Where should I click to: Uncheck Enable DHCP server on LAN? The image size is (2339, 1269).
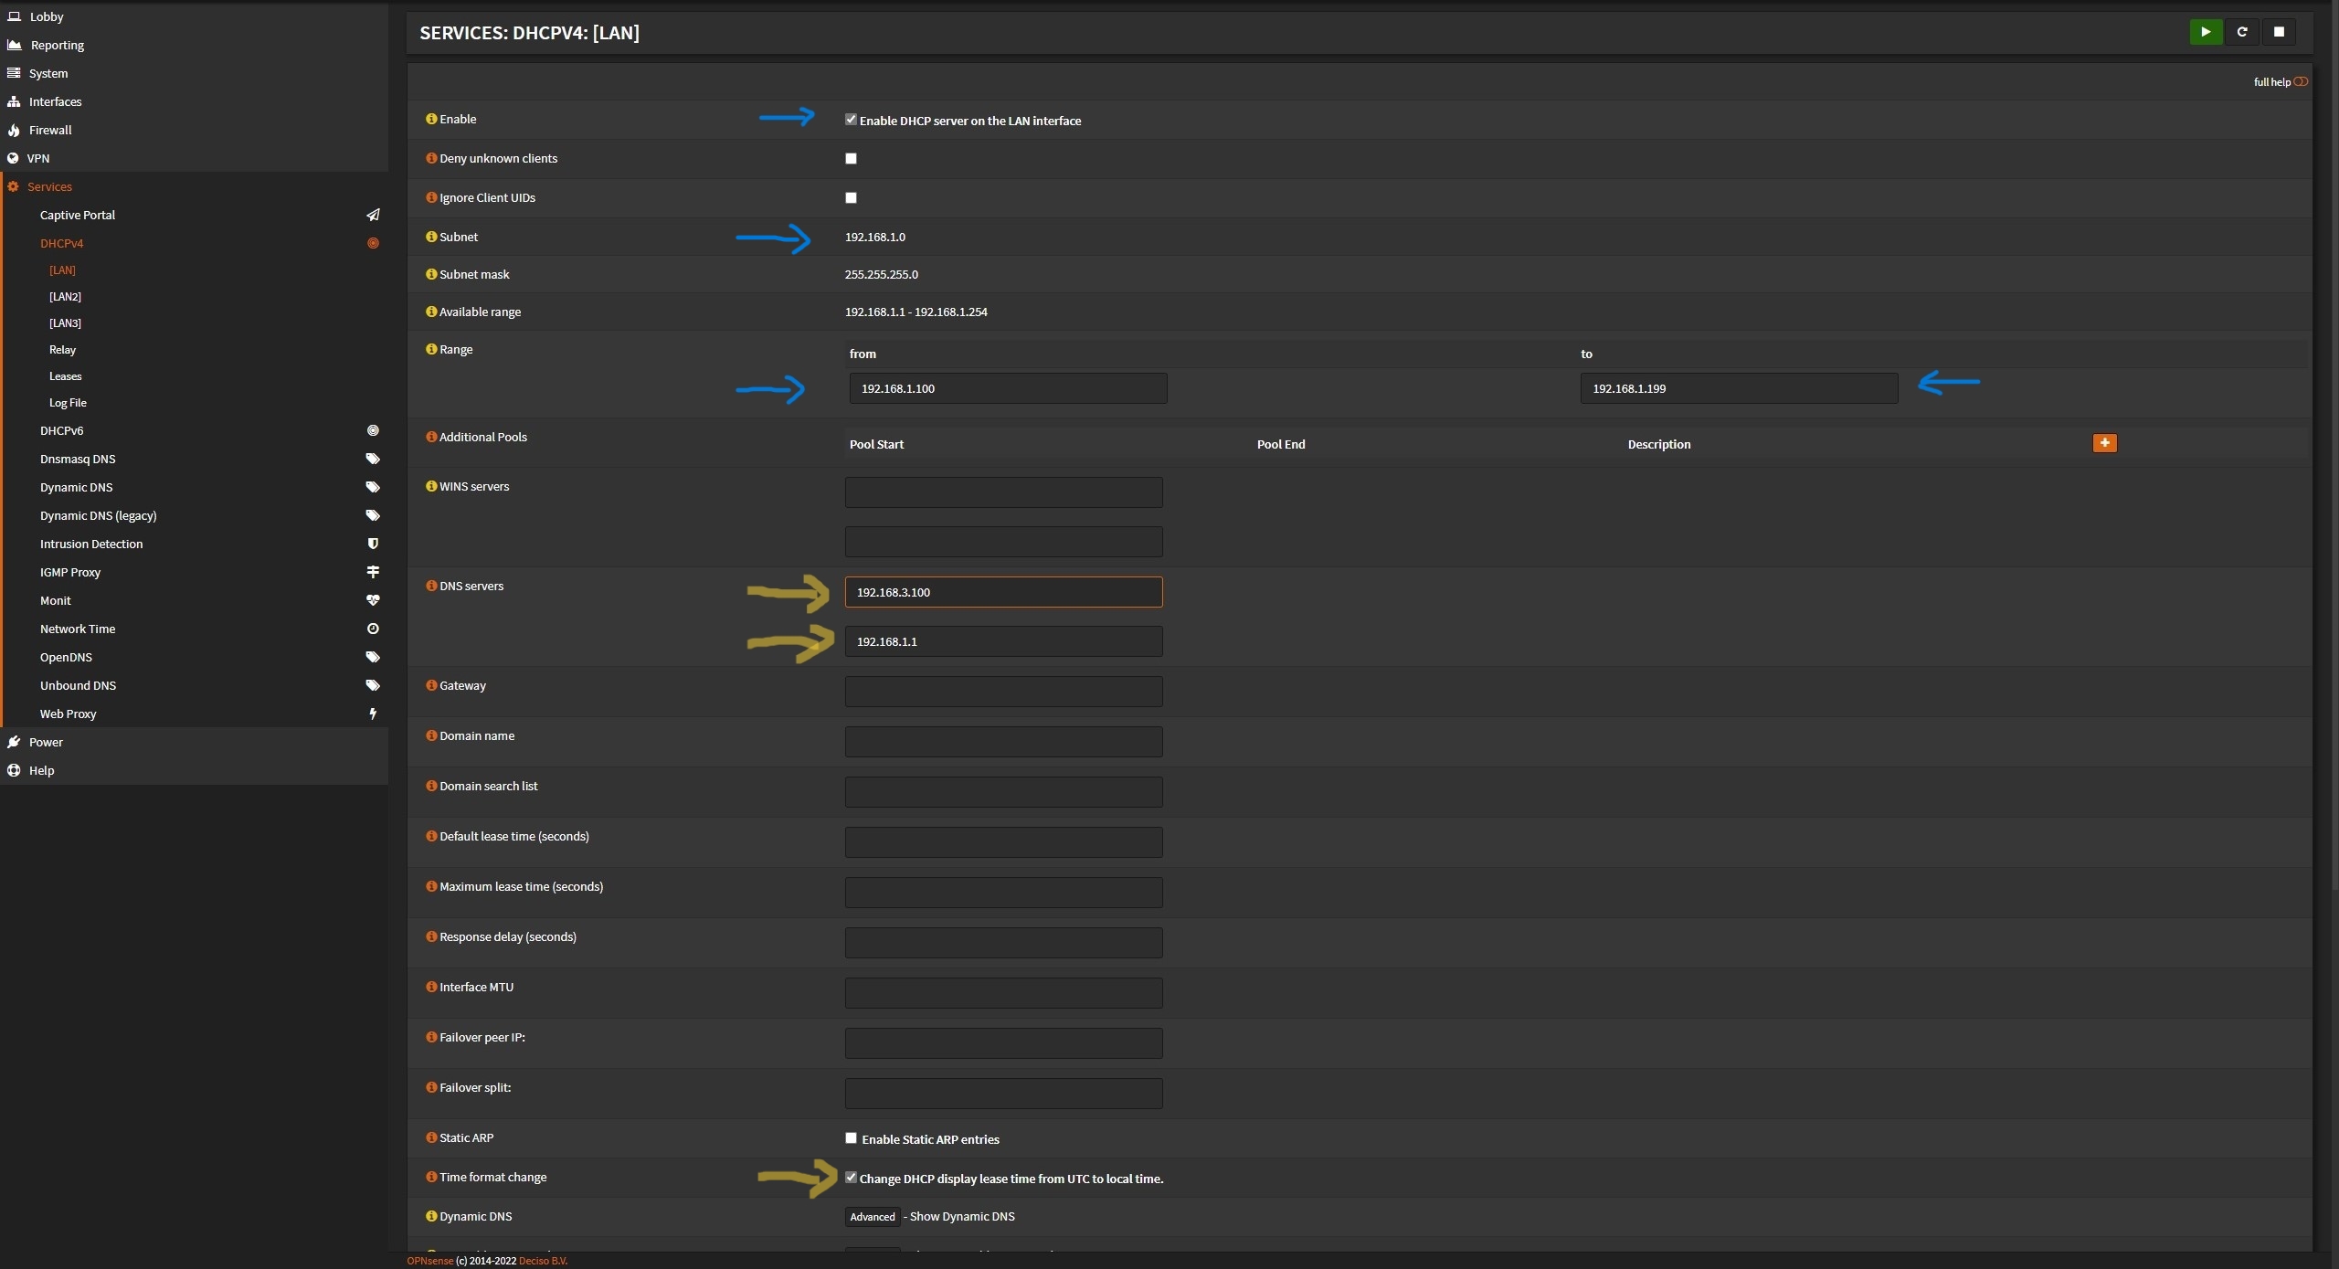point(851,120)
